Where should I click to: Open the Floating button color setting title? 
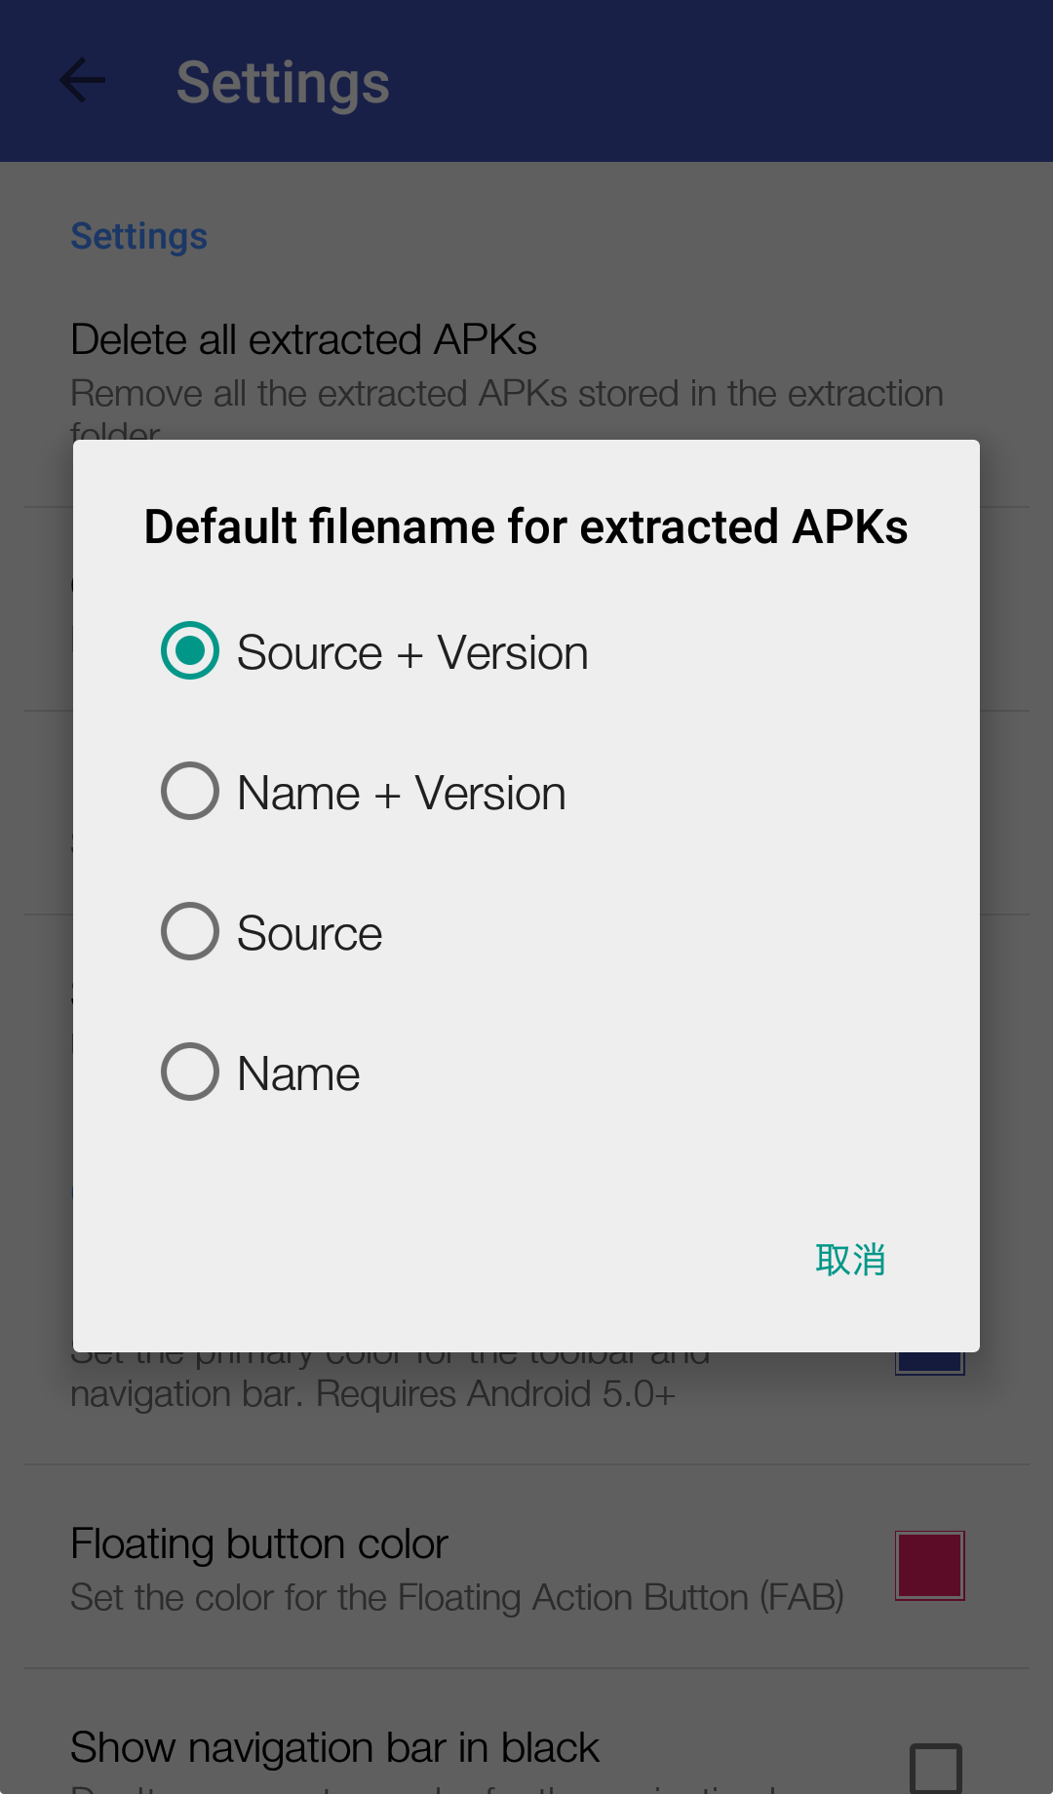click(259, 1544)
